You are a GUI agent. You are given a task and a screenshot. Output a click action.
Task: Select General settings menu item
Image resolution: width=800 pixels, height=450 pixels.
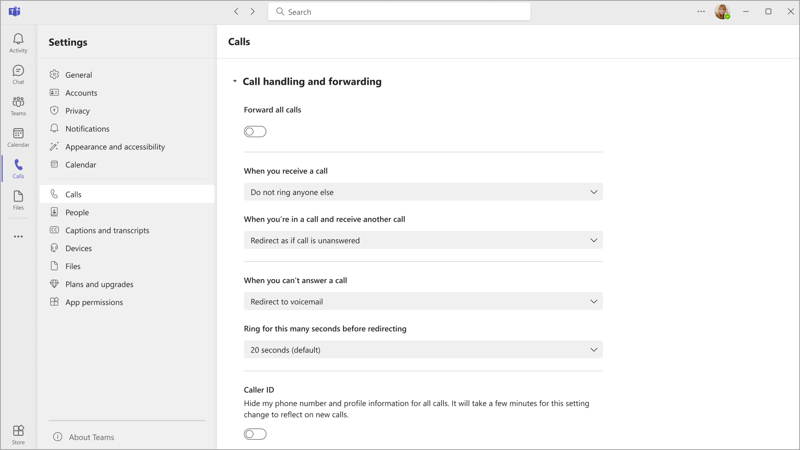pyautogui.click(x=78, y=75)
